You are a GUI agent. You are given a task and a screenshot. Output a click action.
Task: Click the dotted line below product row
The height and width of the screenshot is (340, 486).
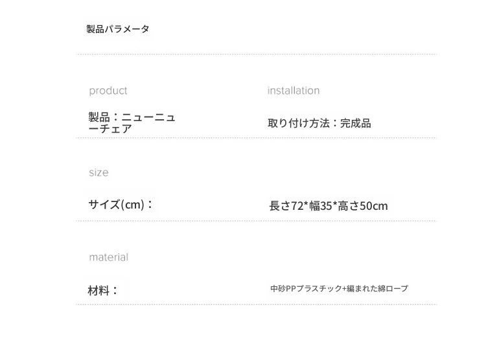(x=257, y=138)
